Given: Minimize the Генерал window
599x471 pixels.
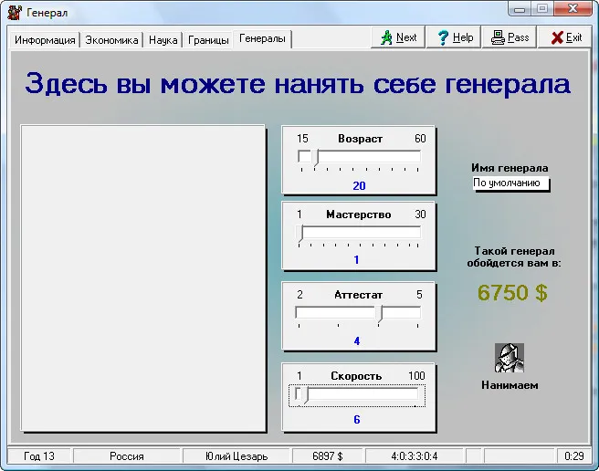Looking at the screenshot, I should [x=520, y=9].
